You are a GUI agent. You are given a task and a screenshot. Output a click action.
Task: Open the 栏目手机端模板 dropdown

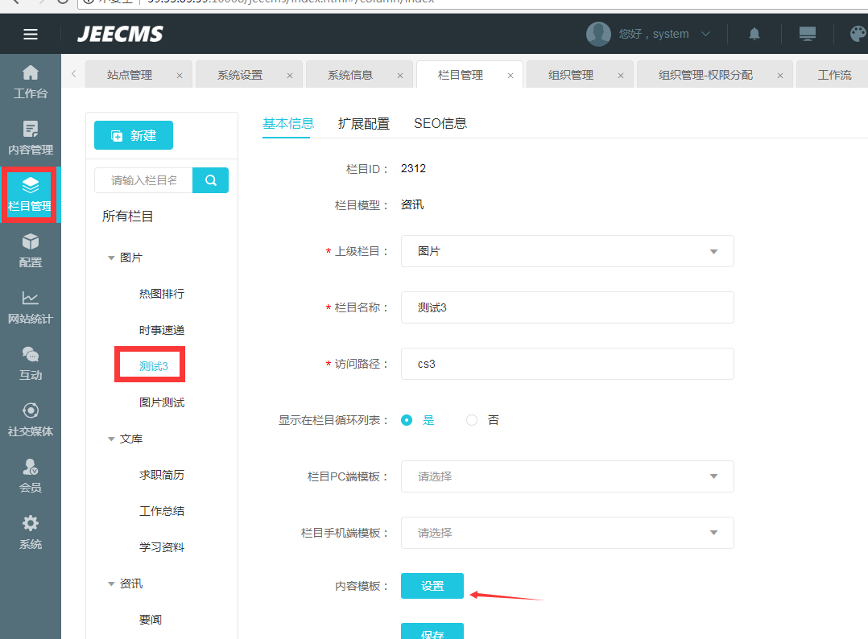(x=568, y=533)
